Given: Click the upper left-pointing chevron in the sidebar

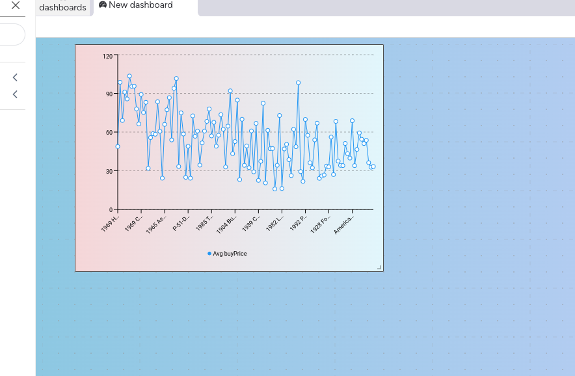Looking at the screenshot, I should point(14,77).
